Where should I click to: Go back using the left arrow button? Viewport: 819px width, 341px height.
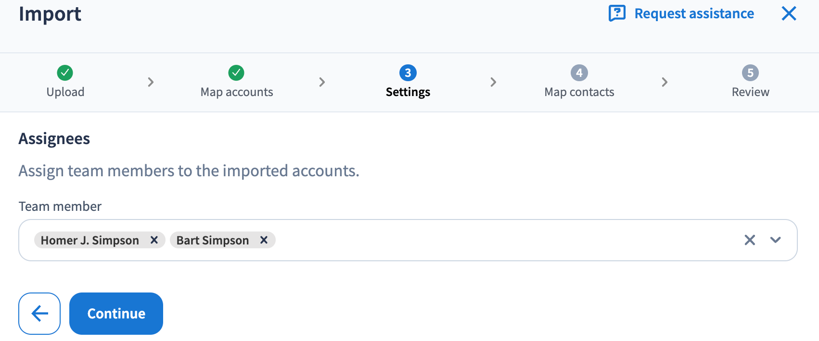point(39,314)
